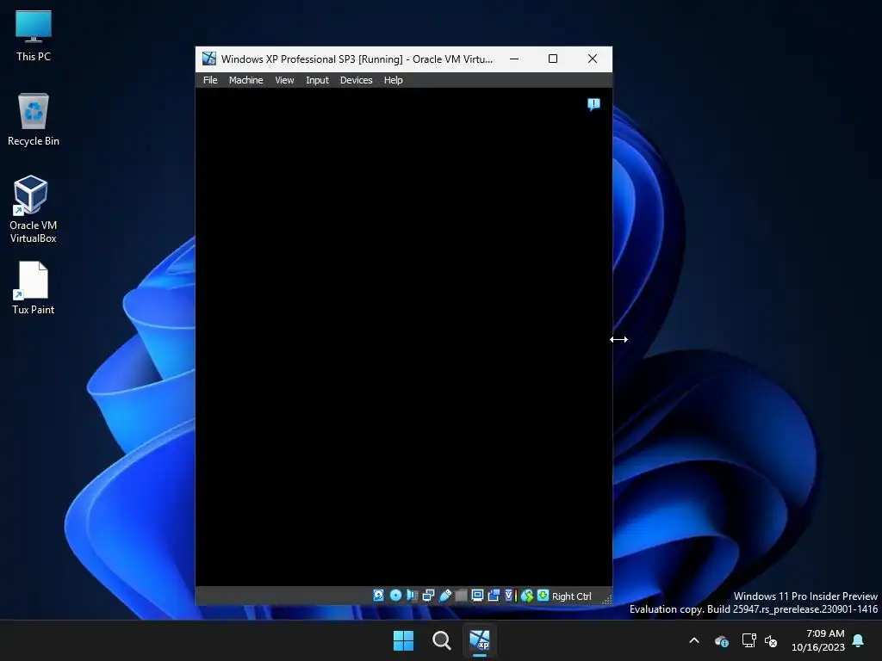Click the recording indicator in status bar
The width and height of the screenshot is (882, 661).
click(x=494, y=596)
